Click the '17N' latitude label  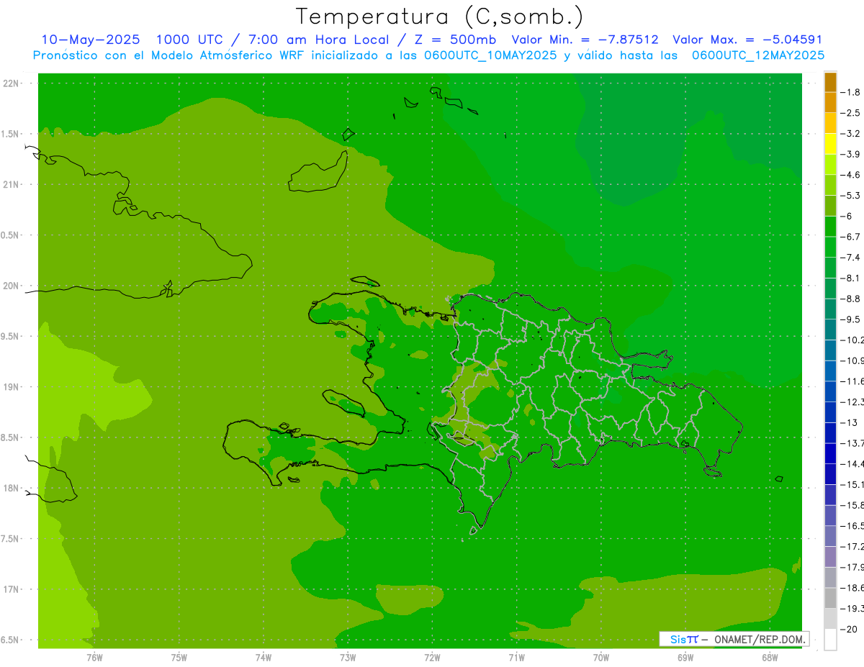tap(12, 589)
